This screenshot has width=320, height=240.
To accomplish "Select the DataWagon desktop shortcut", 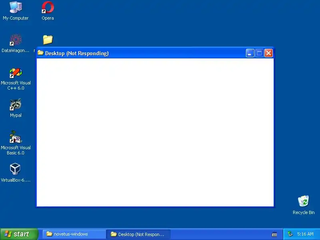I will (x=16, y=43).
